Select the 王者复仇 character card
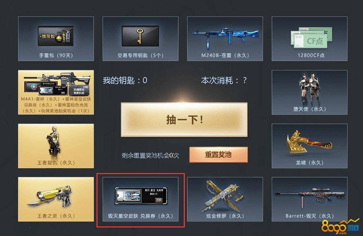363x236 pixels. (56, 146)
